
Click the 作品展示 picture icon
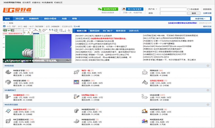(x=76, y=82)
